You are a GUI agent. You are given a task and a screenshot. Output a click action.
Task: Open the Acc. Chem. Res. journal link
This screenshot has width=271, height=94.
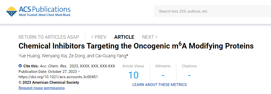click(53, 66)
